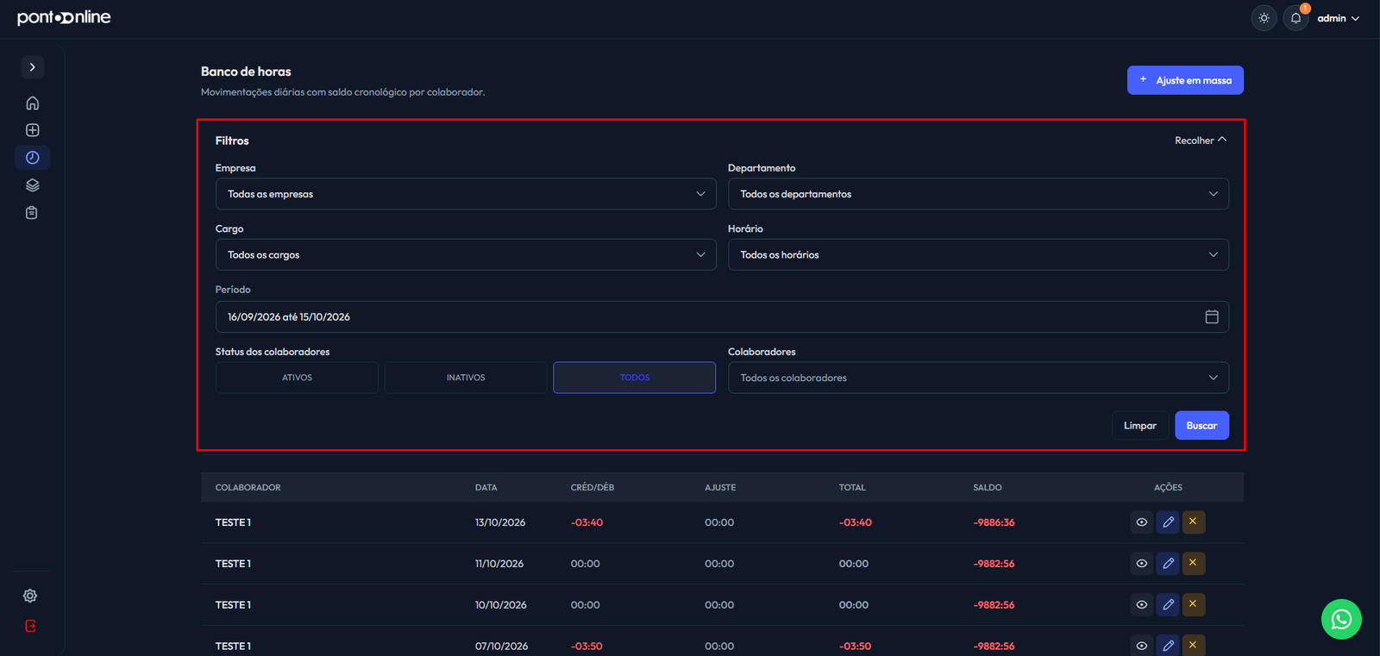Open the stacked layers icon in sidebar
This screenshot has width=1380, height=656.
click(x=32, y=185)
